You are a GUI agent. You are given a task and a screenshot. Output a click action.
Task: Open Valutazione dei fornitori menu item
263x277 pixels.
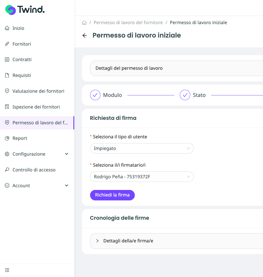tap(38, 91)
